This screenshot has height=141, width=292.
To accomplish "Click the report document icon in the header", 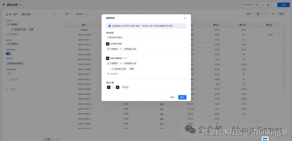I will 268,5.
